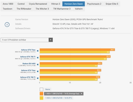The height and width of the screenshot is (102, 133).
Task: Click the yellow P1 legend swatch
Action: (41, 98)
